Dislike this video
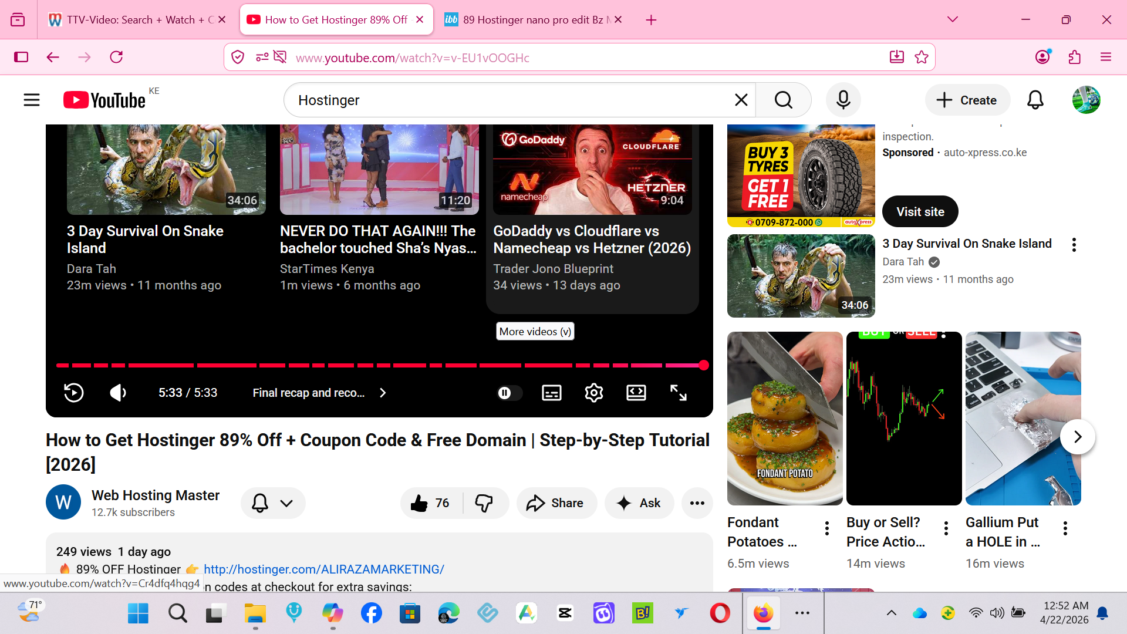Image resolution: width=1127 pixels, height=634 pixels. [484, 503]
